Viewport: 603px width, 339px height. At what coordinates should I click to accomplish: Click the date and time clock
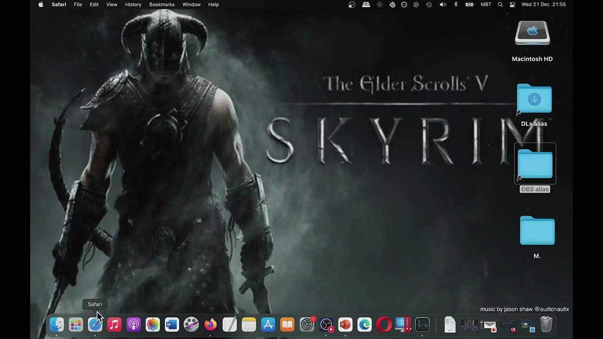544,4
